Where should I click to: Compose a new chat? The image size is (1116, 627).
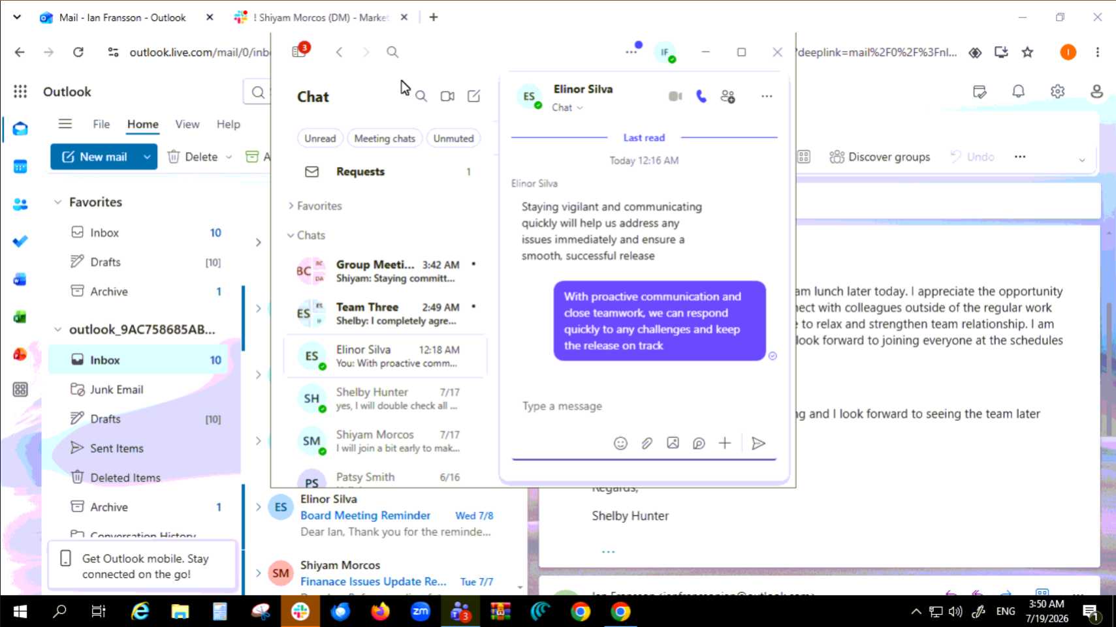pyautogui.click(x=474, y=97)
